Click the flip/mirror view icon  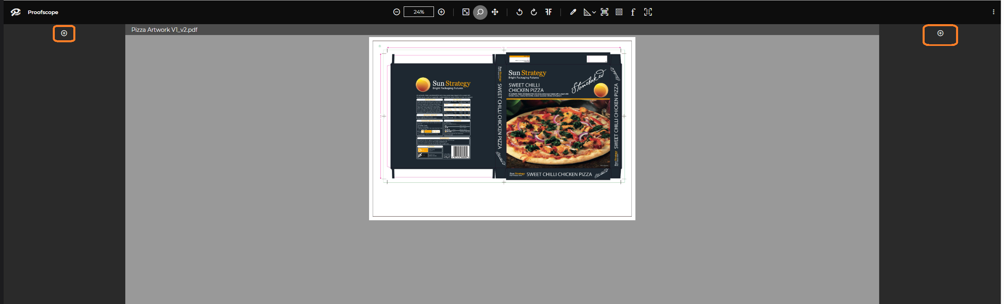pos(548,12)
